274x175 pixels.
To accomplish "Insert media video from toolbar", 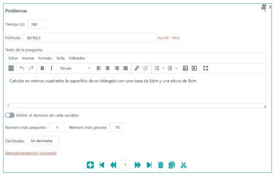I will click(x=194, y=68).
